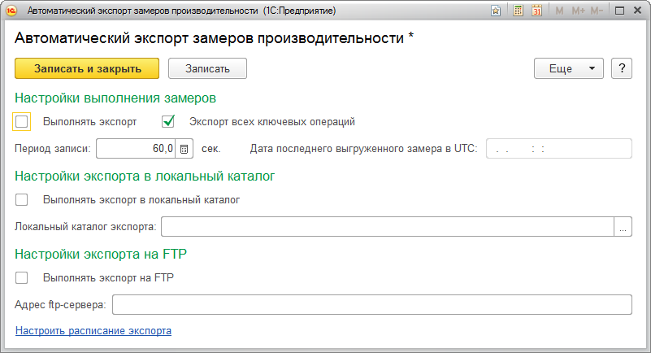Click the M+ memory add button
This screenshot has height=353, width=651.
(579, 12)
